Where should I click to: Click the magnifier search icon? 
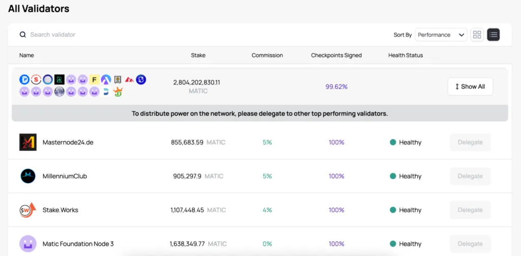click(x=22, y=35)
